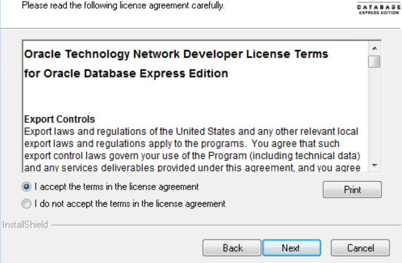This screenshot has width=402, height=263.
Task: Click the Export Controls heading in license
Action: 60,119
